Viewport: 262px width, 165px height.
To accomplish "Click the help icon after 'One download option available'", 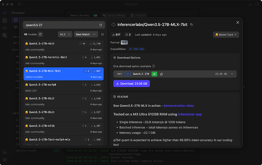I will tap(153, 66).
